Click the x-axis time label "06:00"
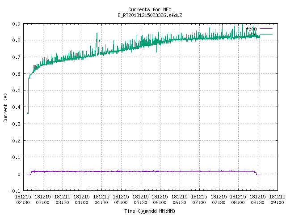The height and width of the screenshot is (215, 286). tap(160, 202)
